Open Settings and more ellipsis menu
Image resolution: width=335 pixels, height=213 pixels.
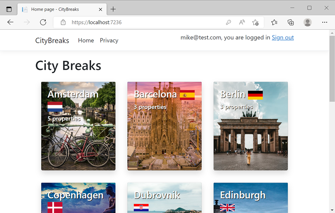tap(325, 22)
